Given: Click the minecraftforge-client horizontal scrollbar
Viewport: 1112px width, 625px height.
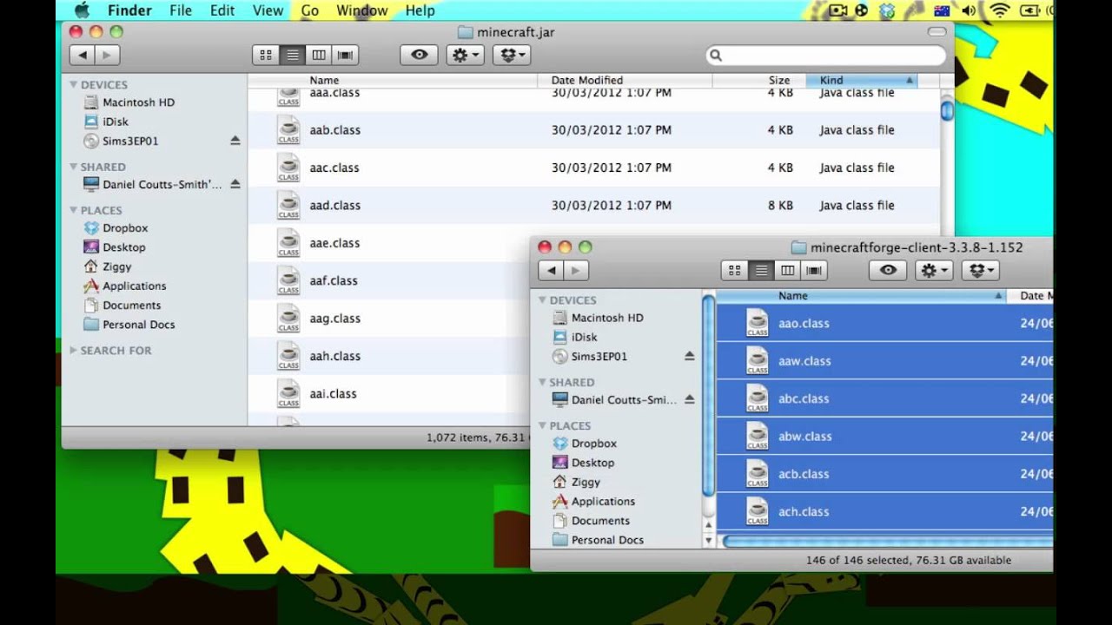Looking at the screenshot, I should tap(886, 541).
